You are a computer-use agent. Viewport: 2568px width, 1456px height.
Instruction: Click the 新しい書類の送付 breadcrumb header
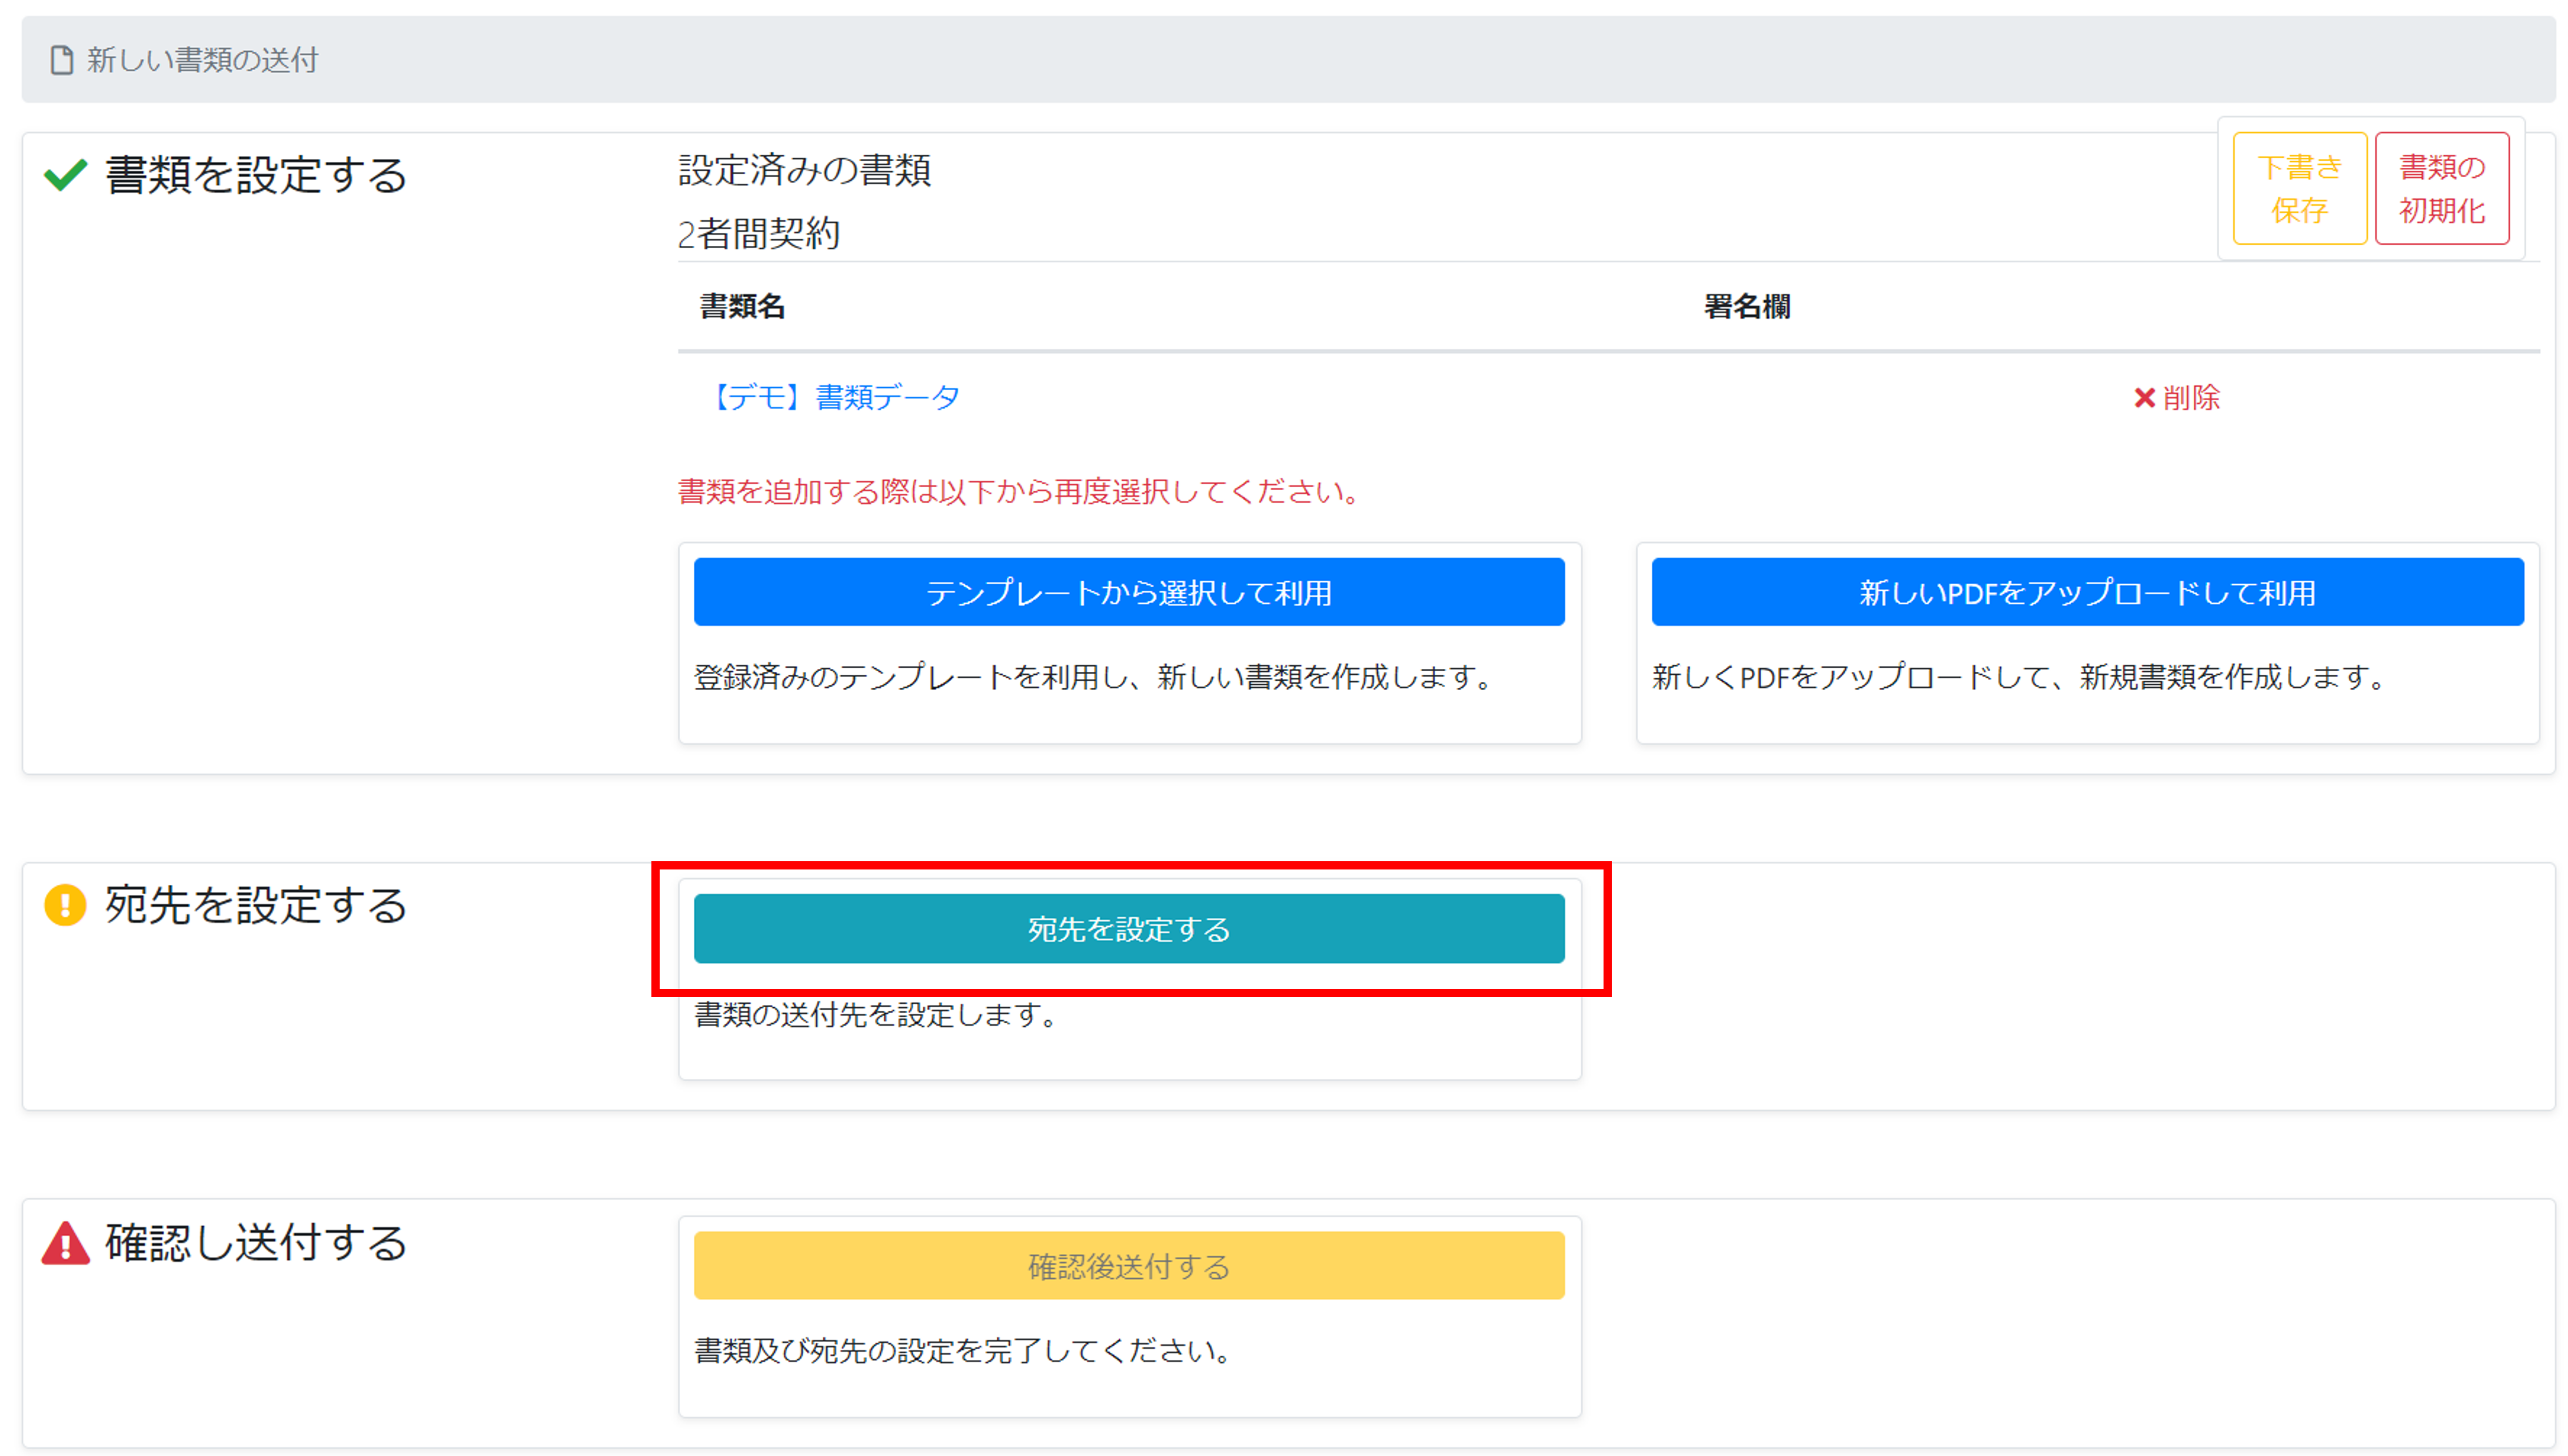click(202, 60)
